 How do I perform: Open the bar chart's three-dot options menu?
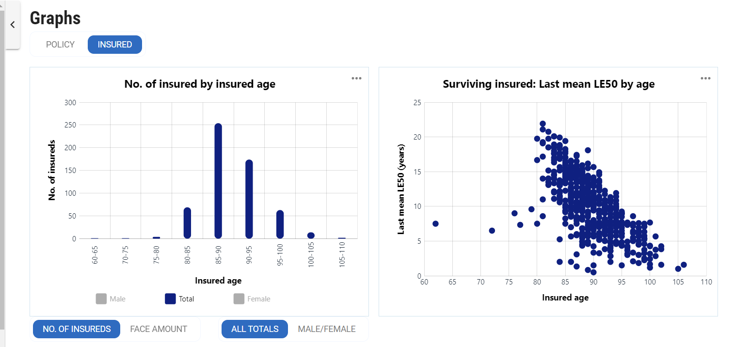356,78
